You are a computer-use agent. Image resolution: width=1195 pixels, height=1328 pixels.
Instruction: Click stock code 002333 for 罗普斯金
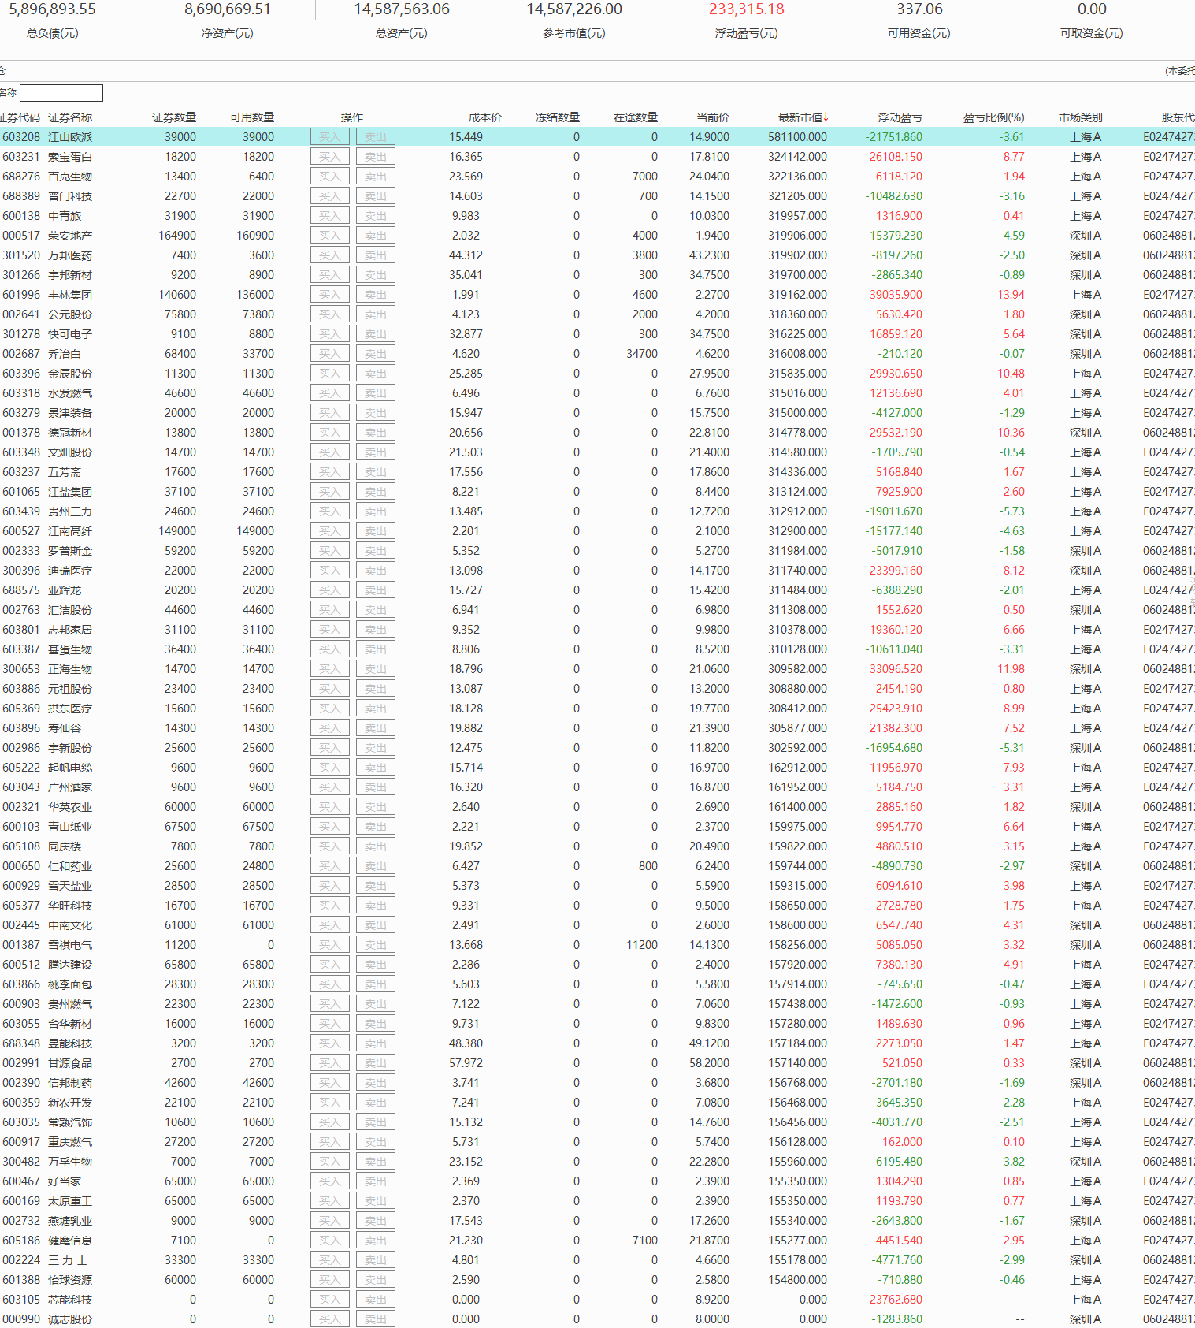(x=21, y=551)
